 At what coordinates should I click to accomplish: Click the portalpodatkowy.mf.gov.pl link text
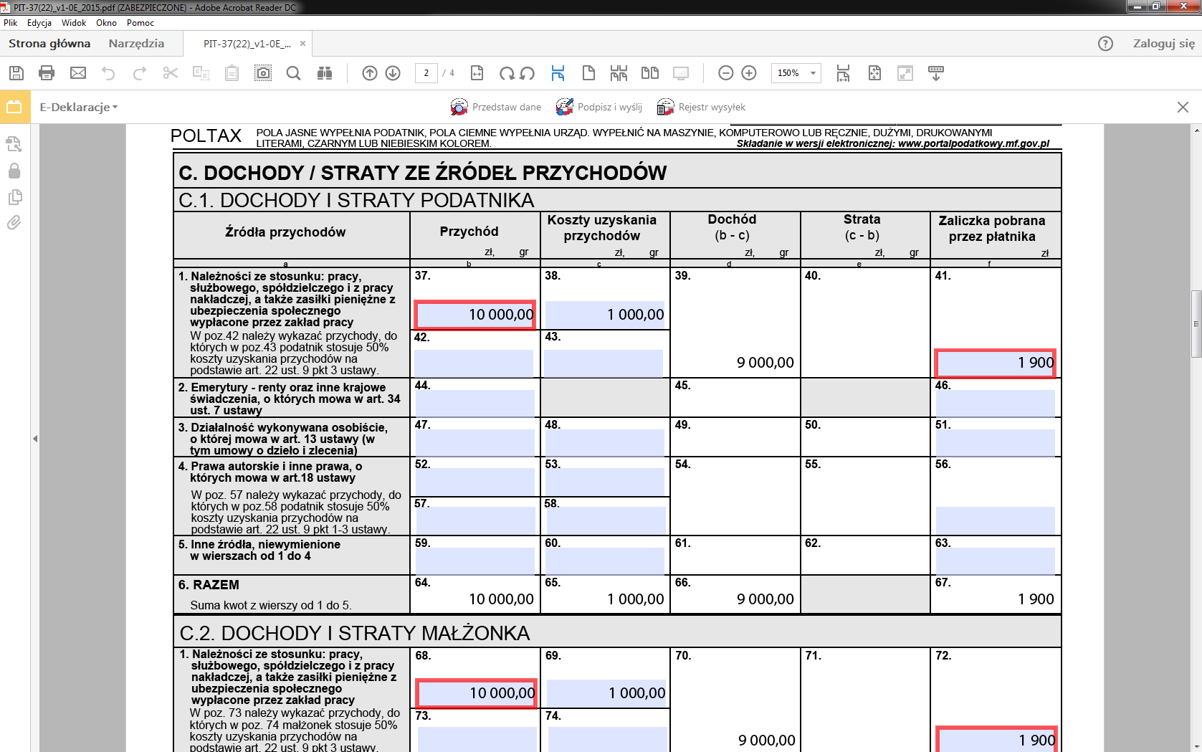tap(973, 143)
